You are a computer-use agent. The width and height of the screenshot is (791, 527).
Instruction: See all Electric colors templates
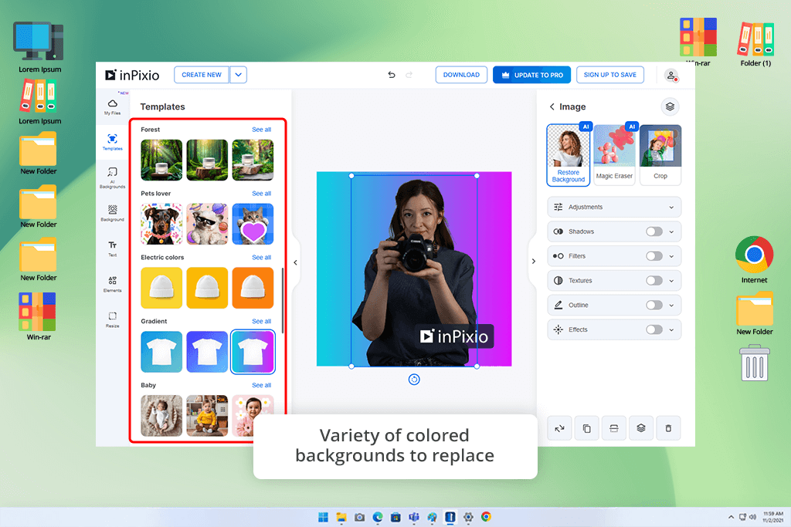[261, 258]
